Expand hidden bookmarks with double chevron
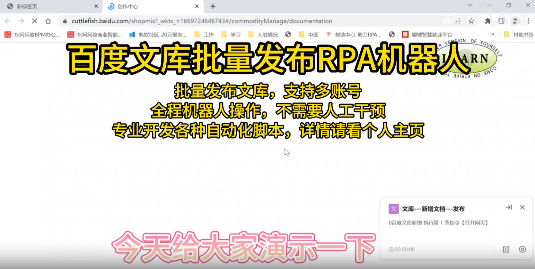This screenshot has width=535, height=269. pos(493,34)
